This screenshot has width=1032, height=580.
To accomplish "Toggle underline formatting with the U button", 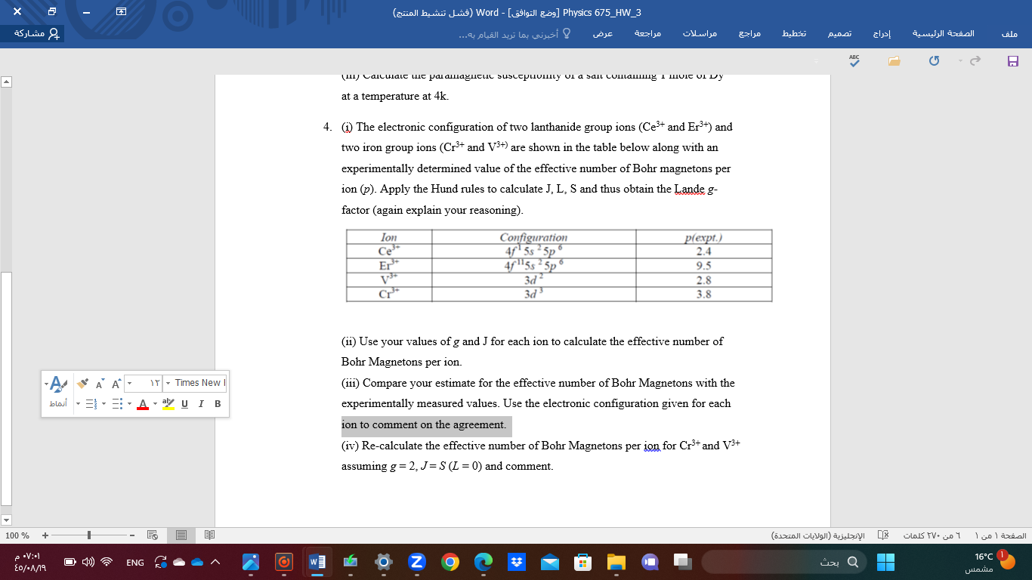I will coord(185,403).
